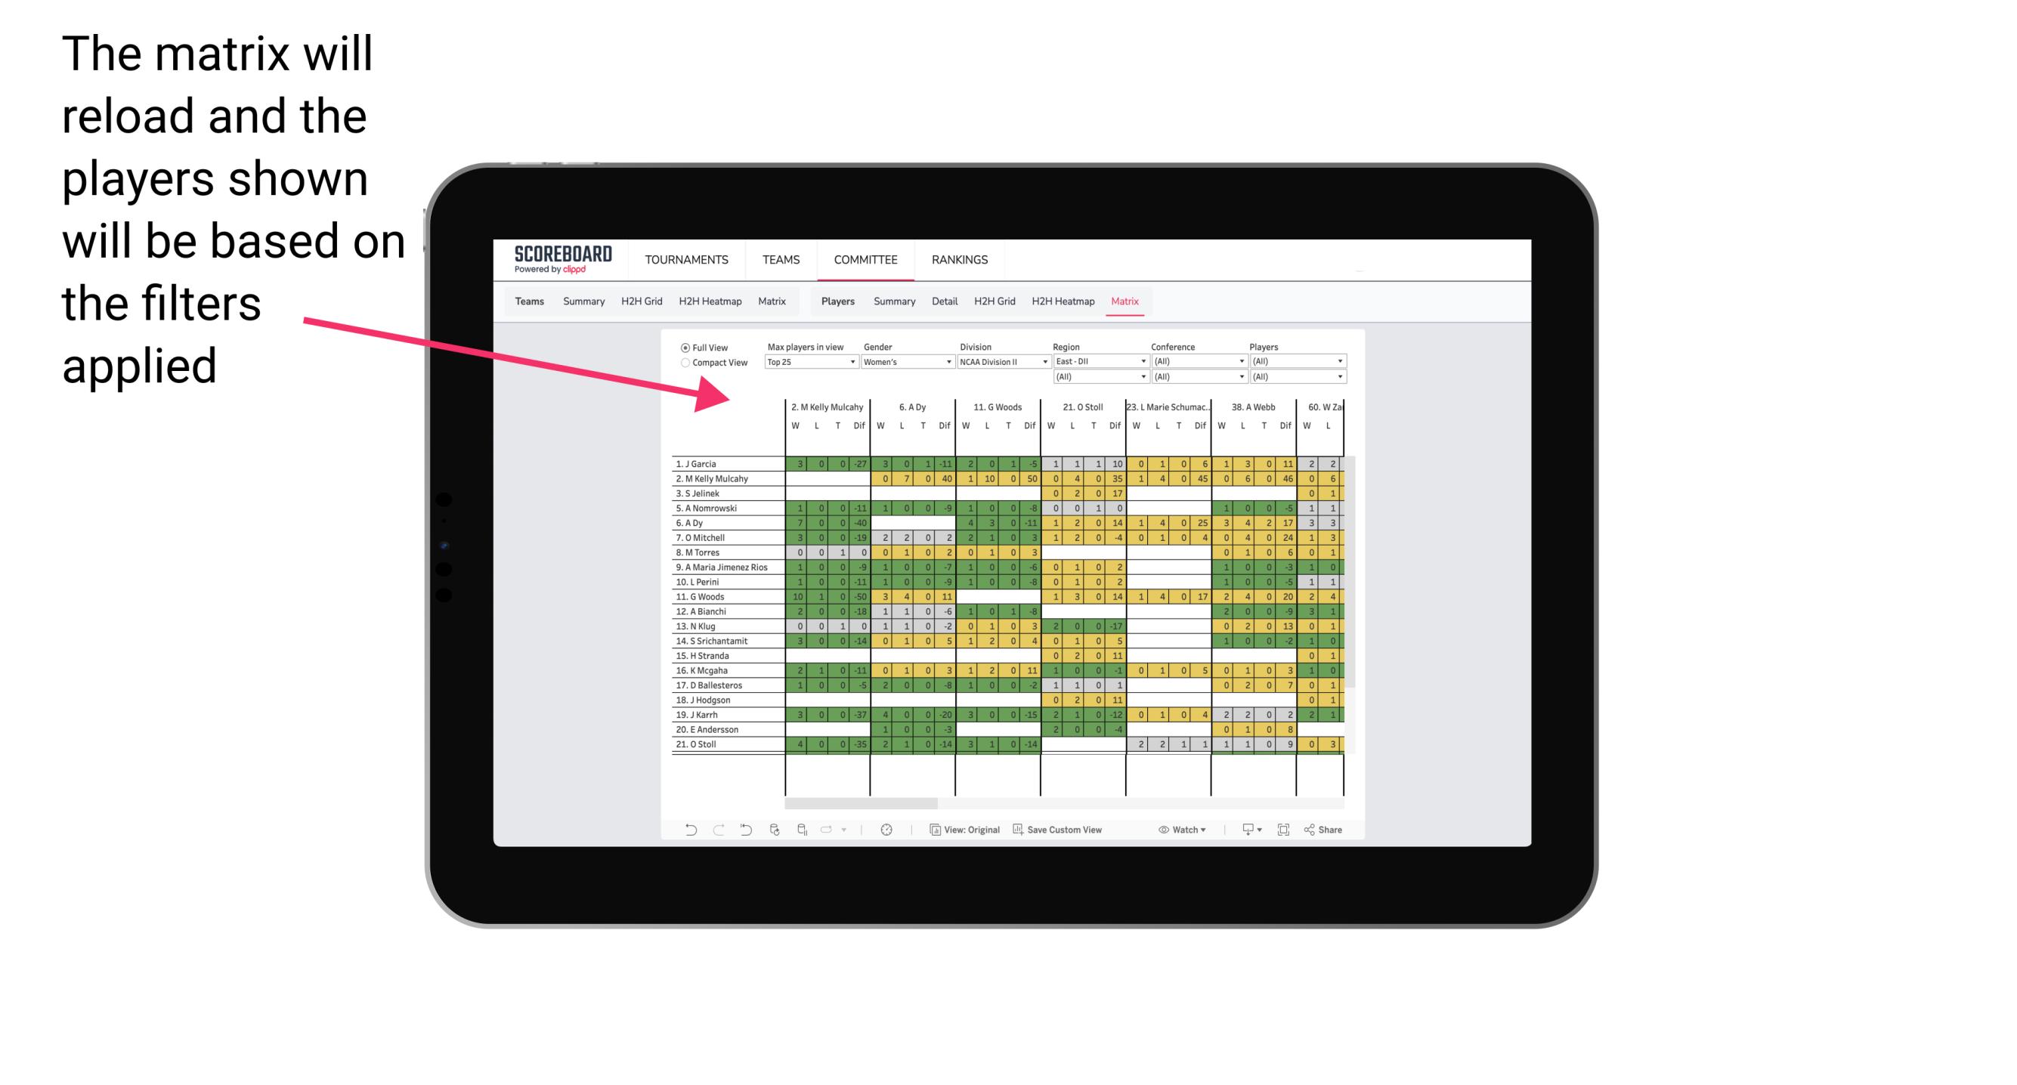Open the COMMITTEE menu item
The width and height of the screenshot is (2017, 1085).
865,258
